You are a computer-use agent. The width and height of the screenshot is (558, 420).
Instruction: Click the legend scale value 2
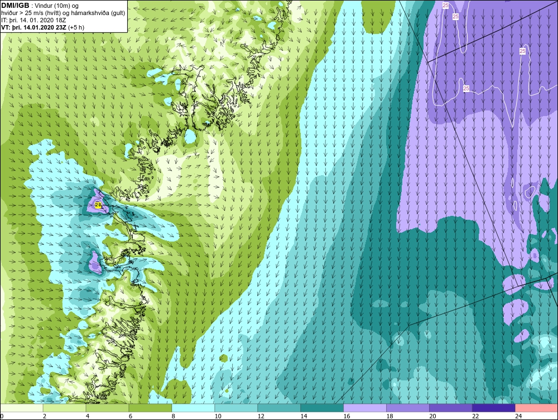45,416
